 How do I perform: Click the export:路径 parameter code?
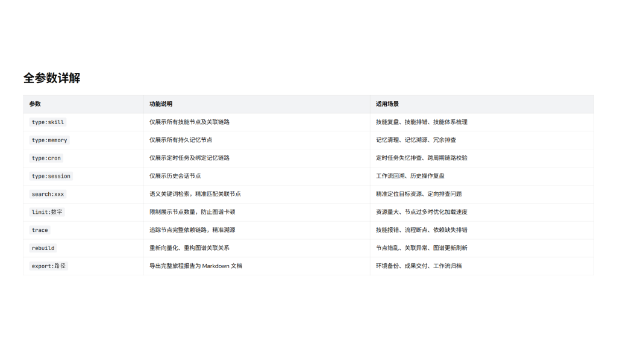[48, 266]
